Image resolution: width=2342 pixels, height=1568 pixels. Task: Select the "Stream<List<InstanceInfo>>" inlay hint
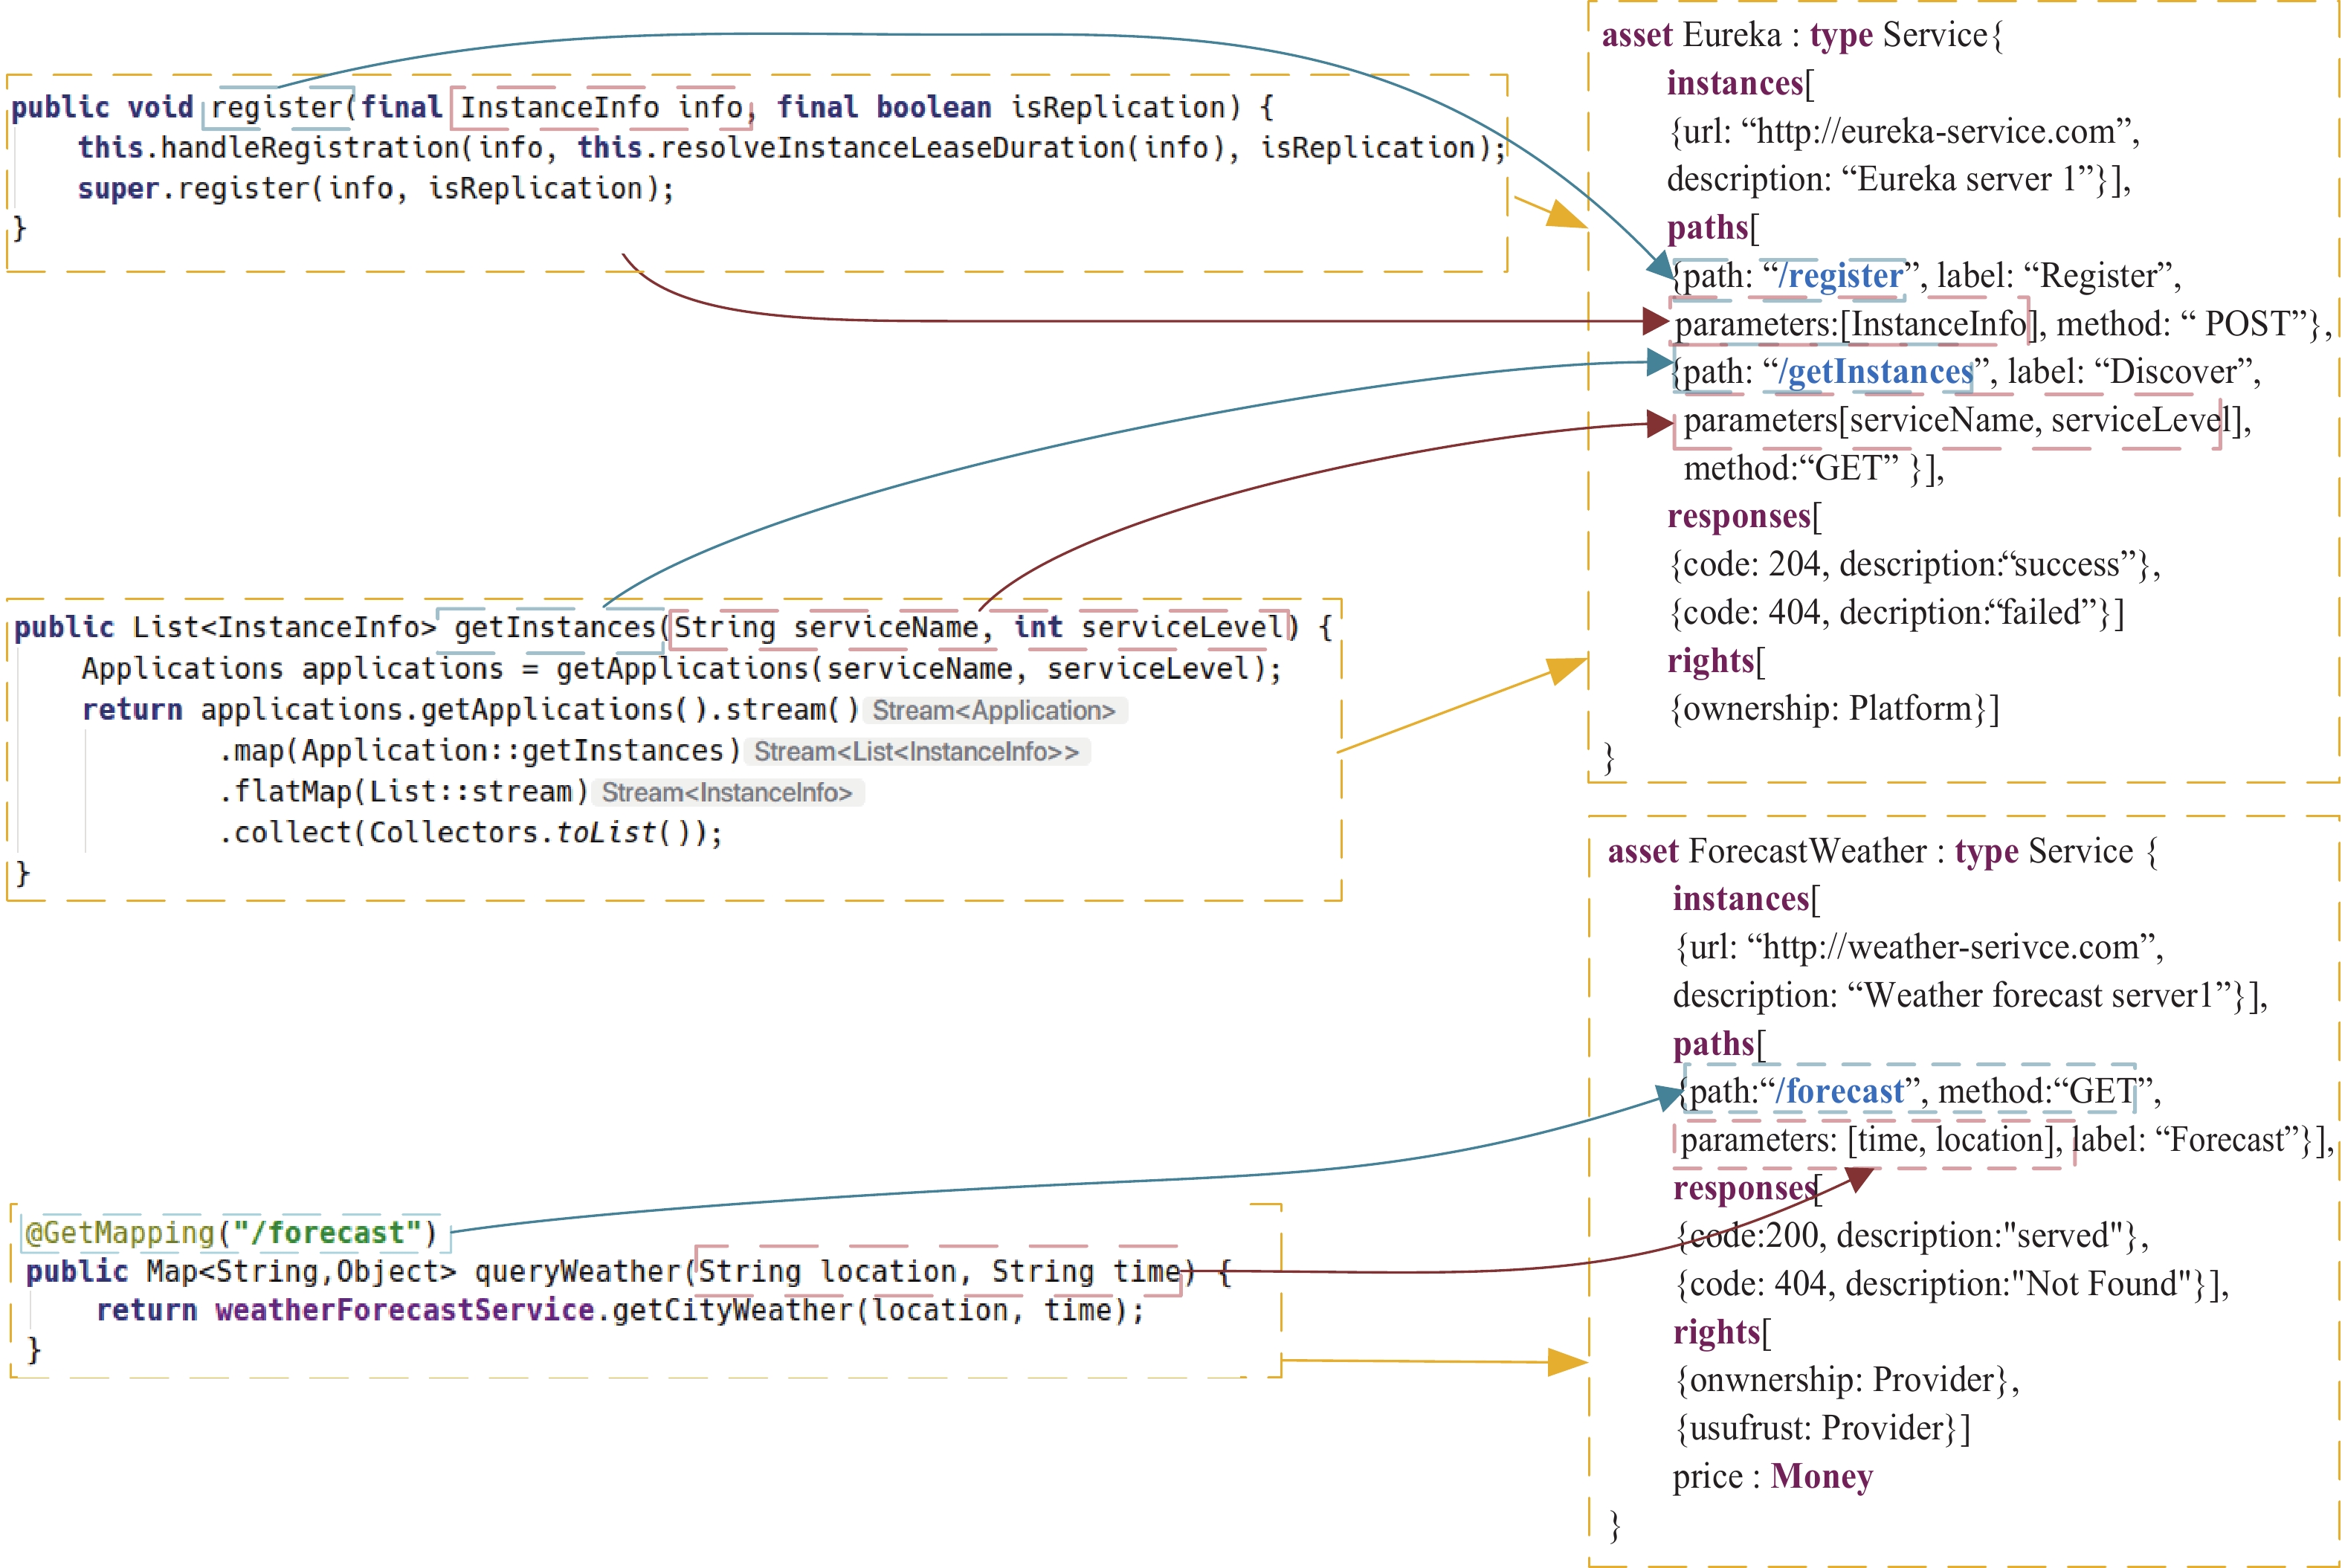coord(917,751)
